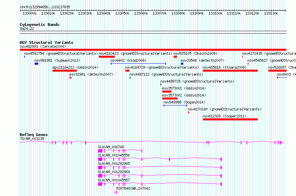The width and height of the screenshot is (296, 196).
Task: Click nsv4170180 gnomAD variant label
Action: tap(224, 109)
